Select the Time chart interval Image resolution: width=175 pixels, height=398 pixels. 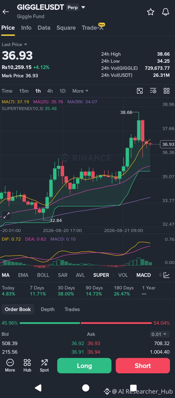tap(7, 91)
